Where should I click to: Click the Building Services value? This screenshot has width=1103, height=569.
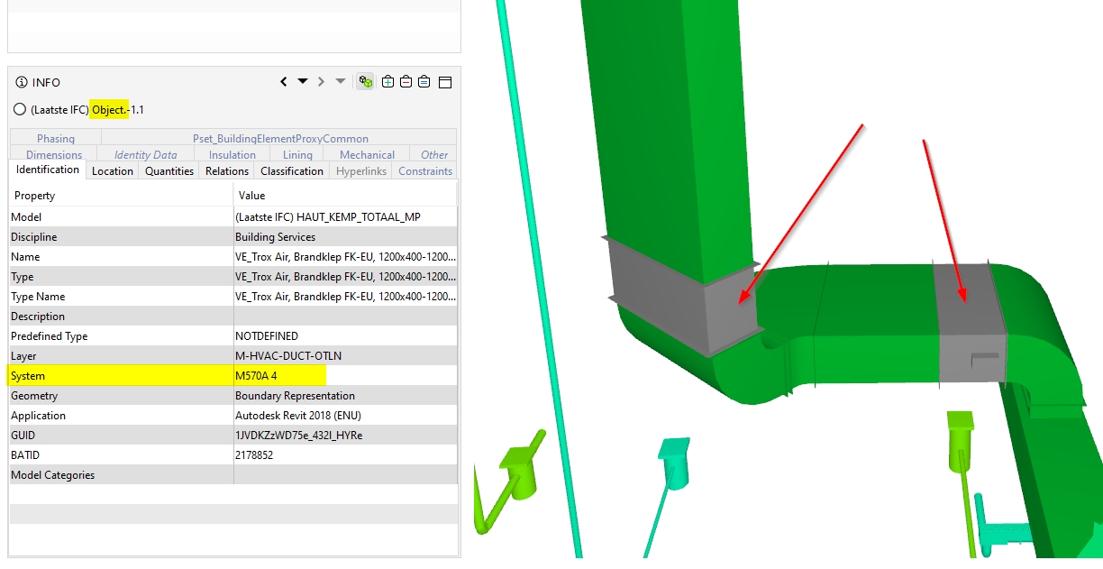coord(275,237)
